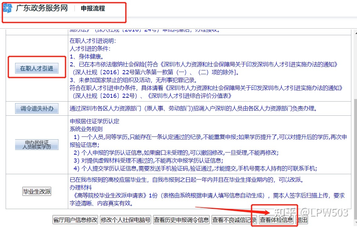
Task: Click the scrollbar up arrow at top right
Action: click(356, 33)
